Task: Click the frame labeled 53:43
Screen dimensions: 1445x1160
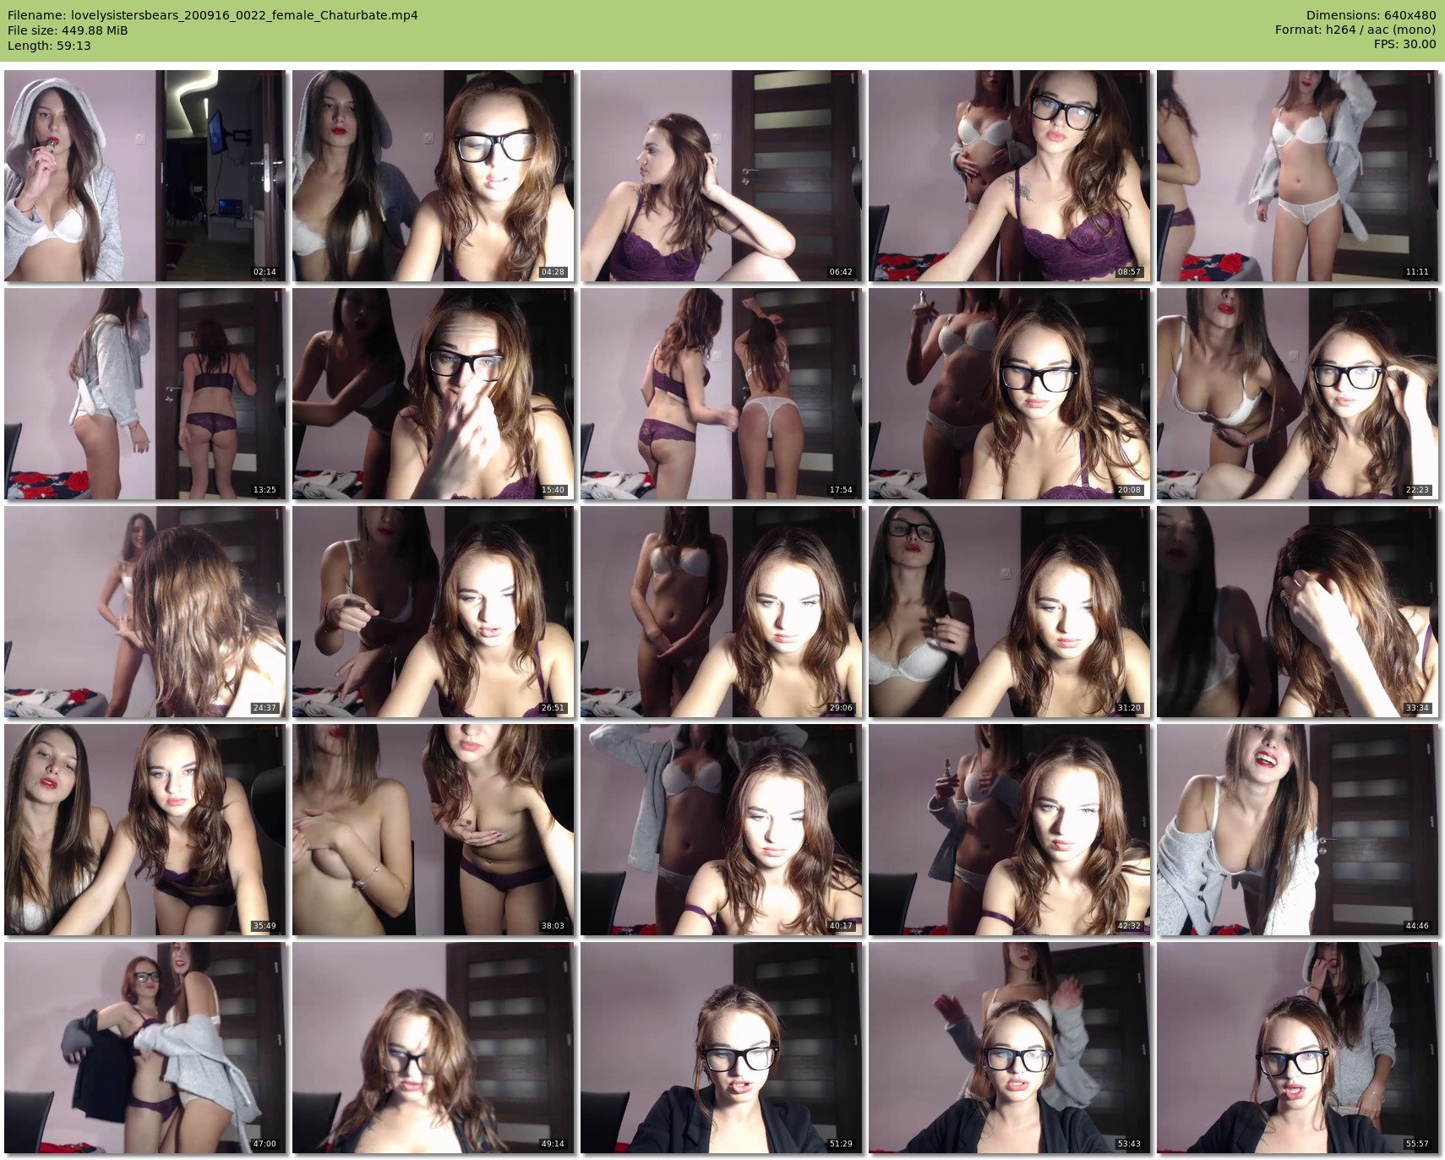Action: (x=1009, y=1048)
